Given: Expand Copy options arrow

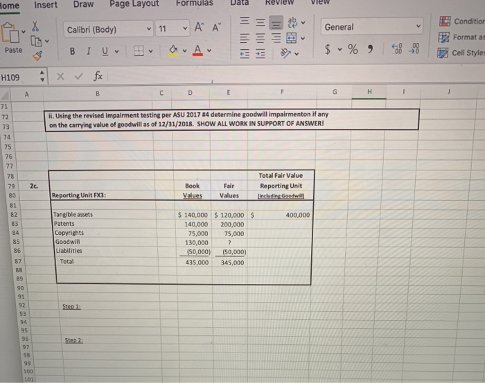Looking at the screenshot, I should [46, 41].
